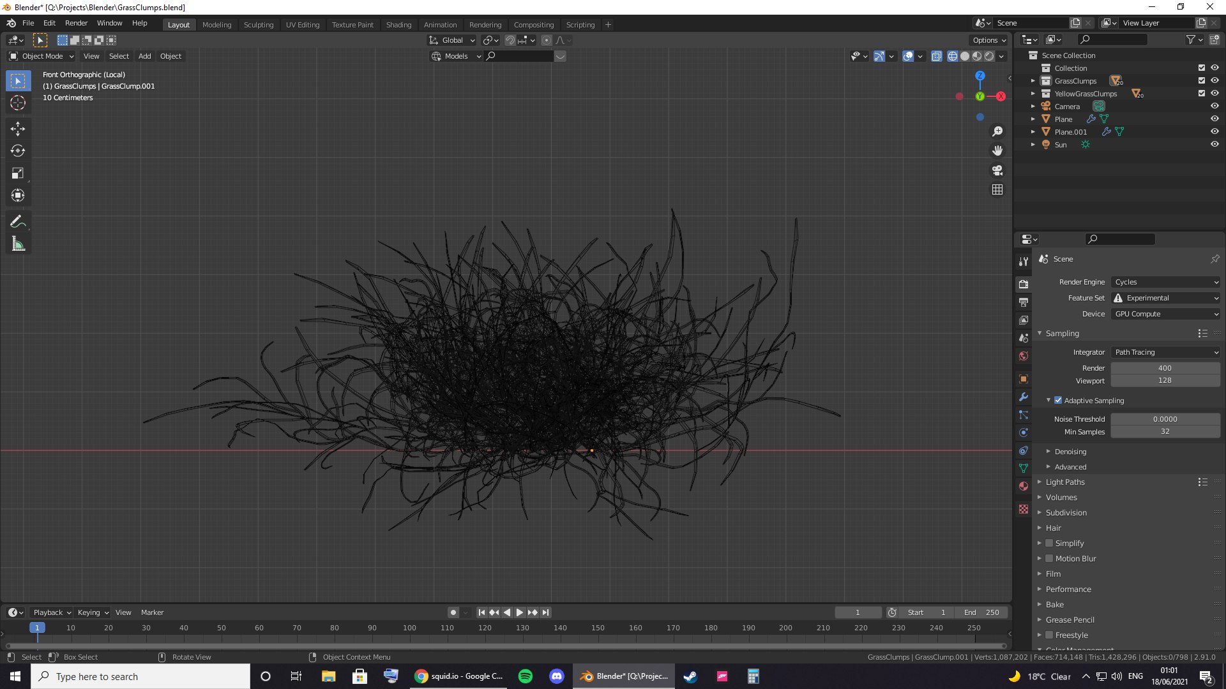This screenshot has width=1226, height=689.
Task: Activate the Scale tool
Action: click(18, 174)
